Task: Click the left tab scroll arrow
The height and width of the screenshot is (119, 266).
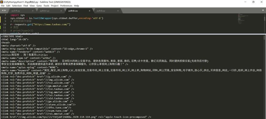Action: (x=3, y=11)
